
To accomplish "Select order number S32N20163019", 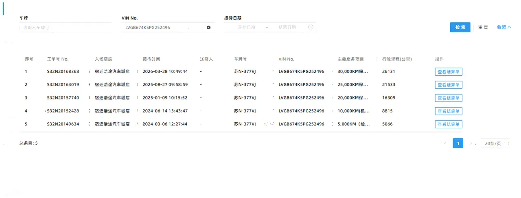I will [x=63, y=85].
